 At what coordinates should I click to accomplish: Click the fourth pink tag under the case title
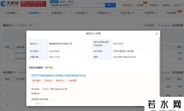(x=72, y=81)
